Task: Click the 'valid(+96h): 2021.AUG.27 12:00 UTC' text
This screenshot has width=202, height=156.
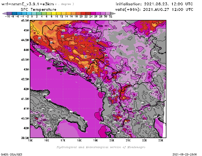Action: click(154, 10)
